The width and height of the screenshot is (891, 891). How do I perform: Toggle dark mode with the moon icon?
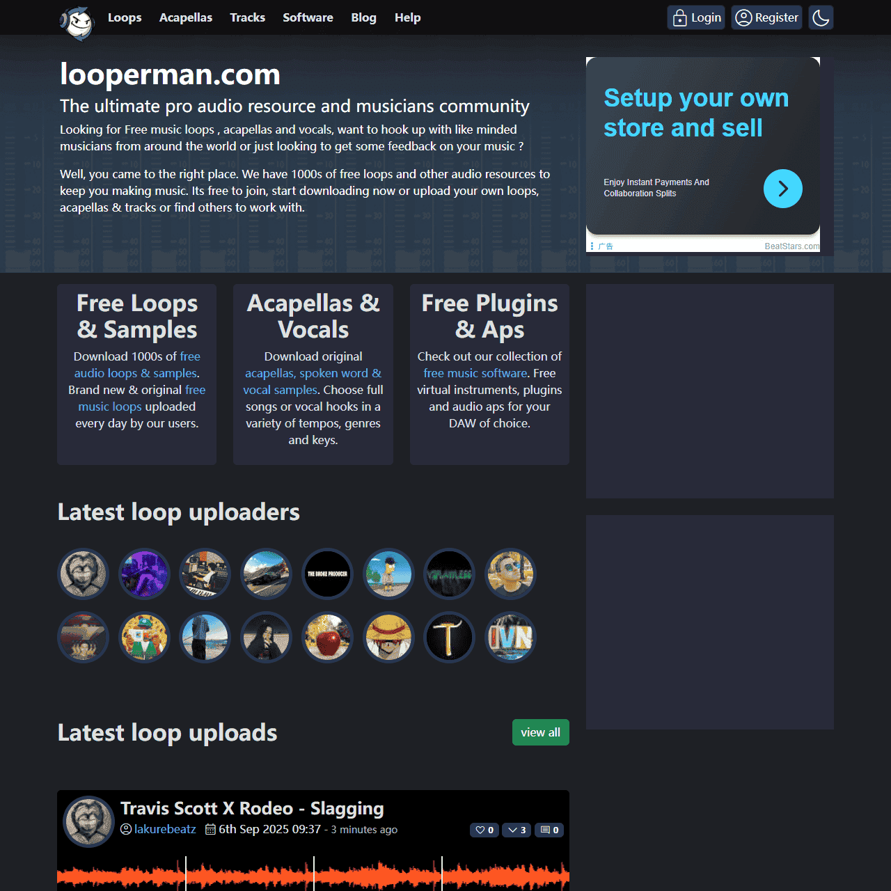pos(820,17)
